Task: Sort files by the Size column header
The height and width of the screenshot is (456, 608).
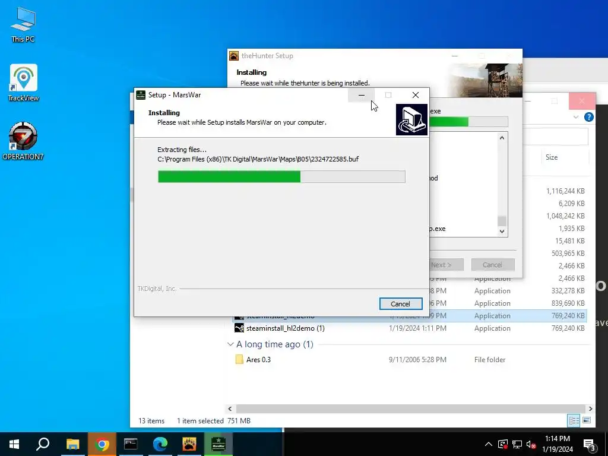Action: [x=552, y=157]
